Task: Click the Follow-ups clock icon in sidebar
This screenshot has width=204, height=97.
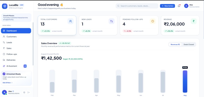Action: click(x=4, y=54)
